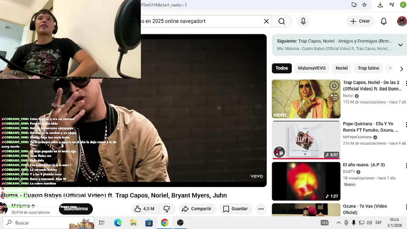Open Windows Task View icon

(101, 223)
